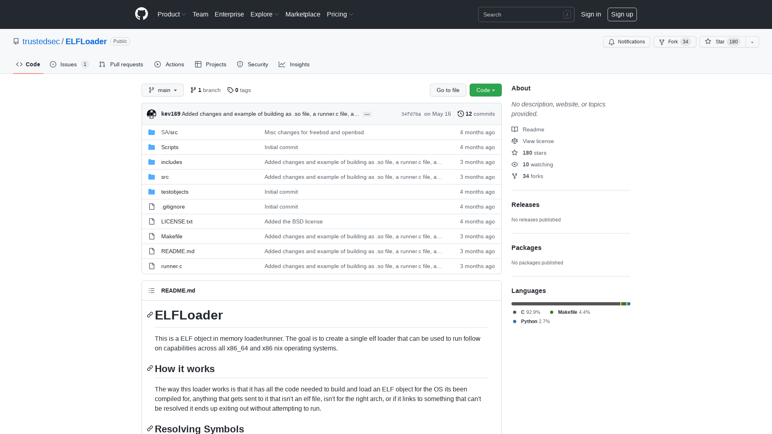Click the runner.c file icon
The width and height of the screenshot is (772, 434).
[x=152, y=266]
